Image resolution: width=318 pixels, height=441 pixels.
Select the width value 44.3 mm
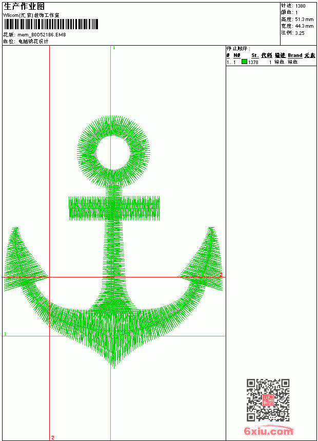(x=304, y=26)
